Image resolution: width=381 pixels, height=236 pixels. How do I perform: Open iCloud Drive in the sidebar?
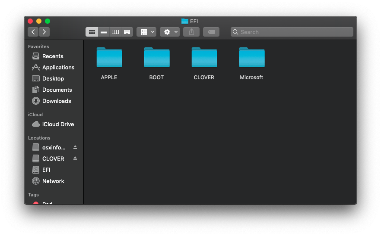(58, 124)
